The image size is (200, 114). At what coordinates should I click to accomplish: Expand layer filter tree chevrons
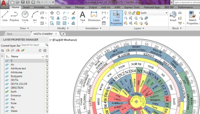coord(2,56)
